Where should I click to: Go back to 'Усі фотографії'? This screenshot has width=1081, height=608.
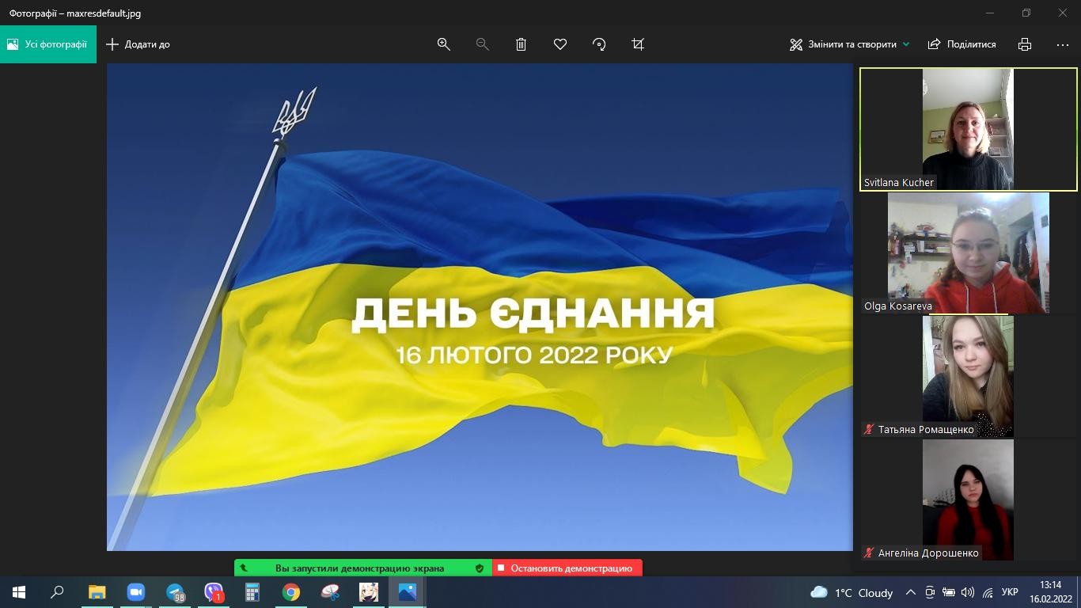coord(48,44)
